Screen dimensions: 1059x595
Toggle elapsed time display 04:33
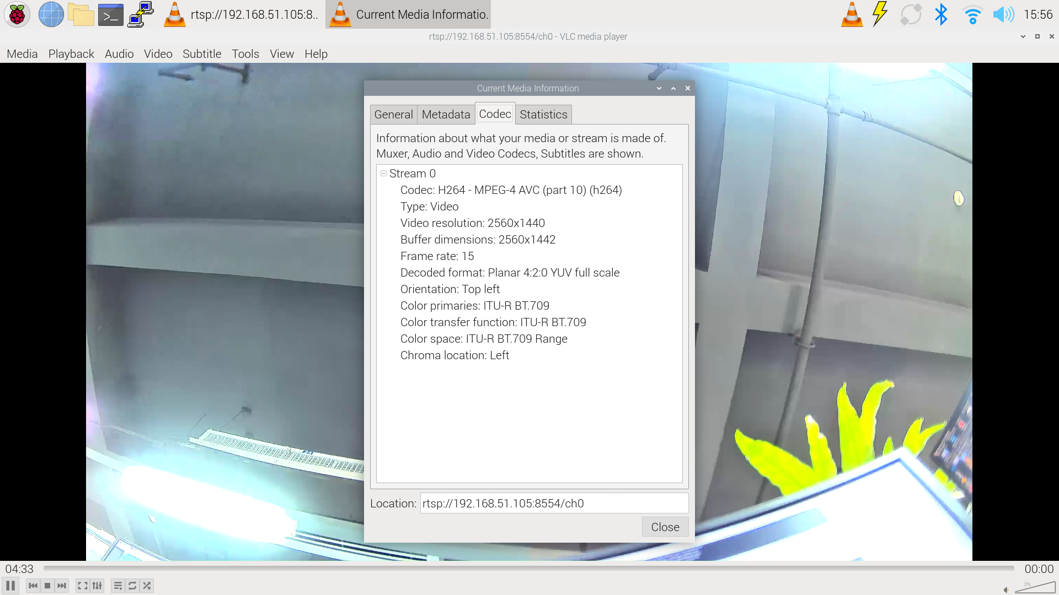coord(19,569)
